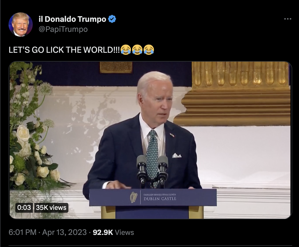Click the first laughing-crying emoji
Screen dimensions: 299x247
pyautogui.click(x=126, y=50)
